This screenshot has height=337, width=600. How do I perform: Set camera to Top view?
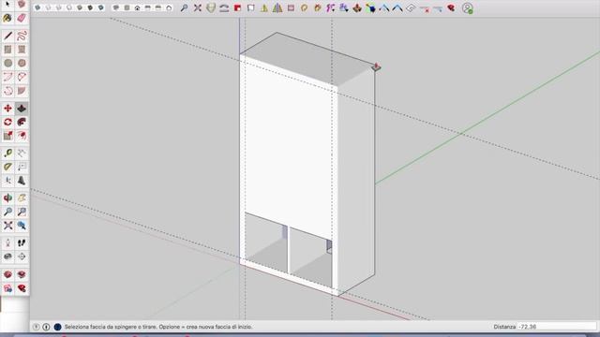(127, 7)
